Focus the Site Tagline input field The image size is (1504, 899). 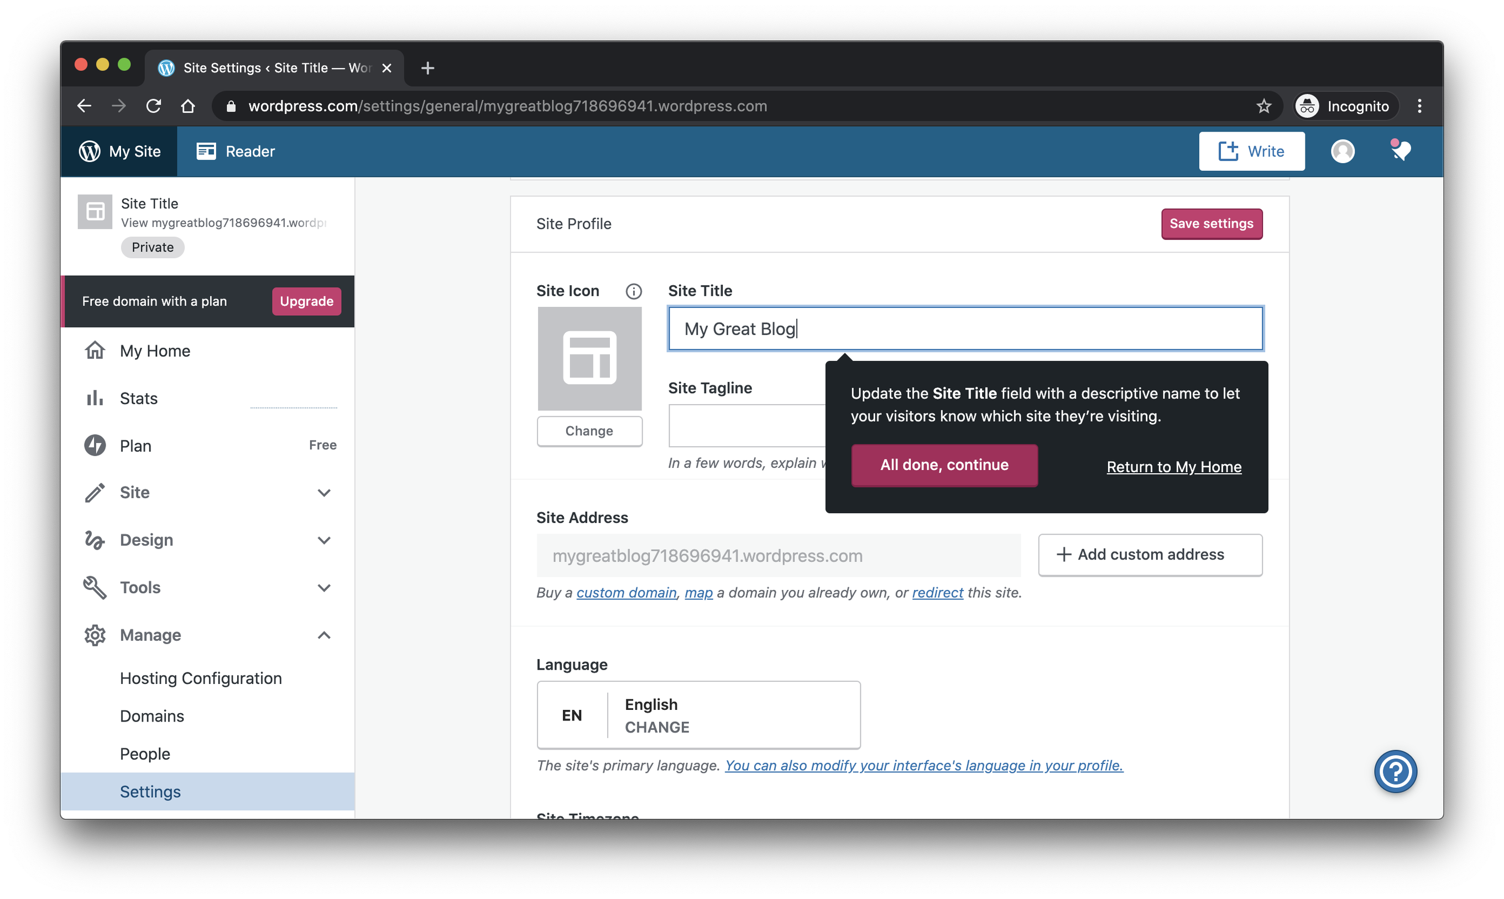pyautogui.click(x=747, y=425)
